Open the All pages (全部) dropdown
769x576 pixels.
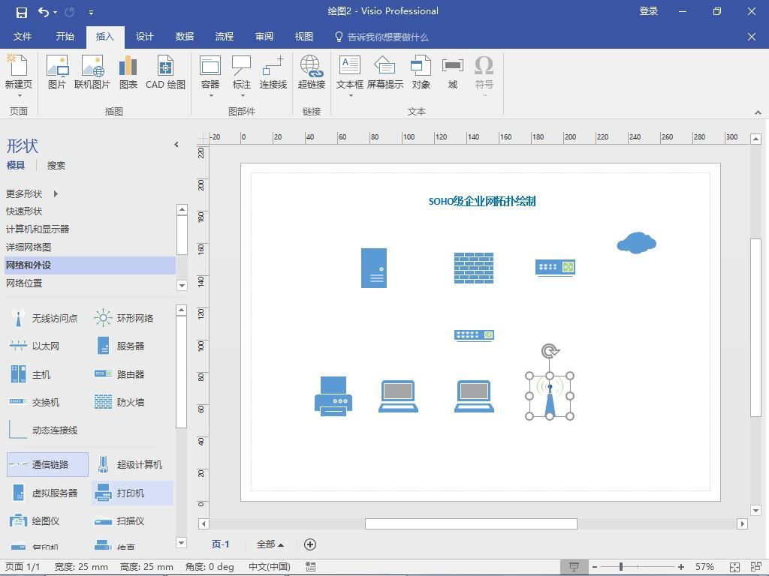(x=270, y=544)
